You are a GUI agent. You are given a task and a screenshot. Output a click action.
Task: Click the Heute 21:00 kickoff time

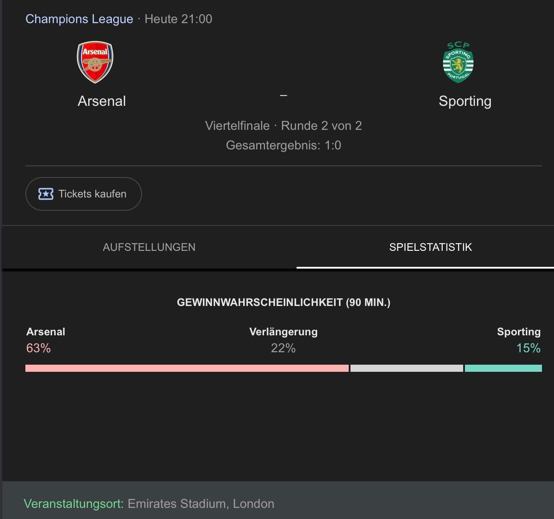[178, 19]
